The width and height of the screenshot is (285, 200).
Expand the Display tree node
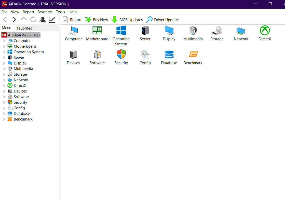(x=4, y=63)
